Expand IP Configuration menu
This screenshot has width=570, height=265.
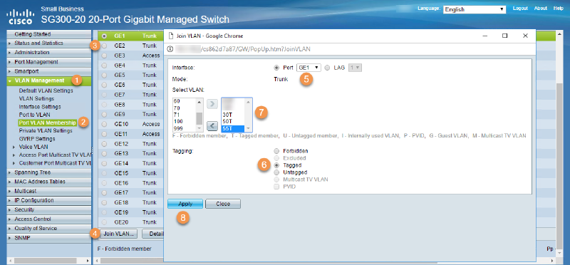[x=34, y=200]
